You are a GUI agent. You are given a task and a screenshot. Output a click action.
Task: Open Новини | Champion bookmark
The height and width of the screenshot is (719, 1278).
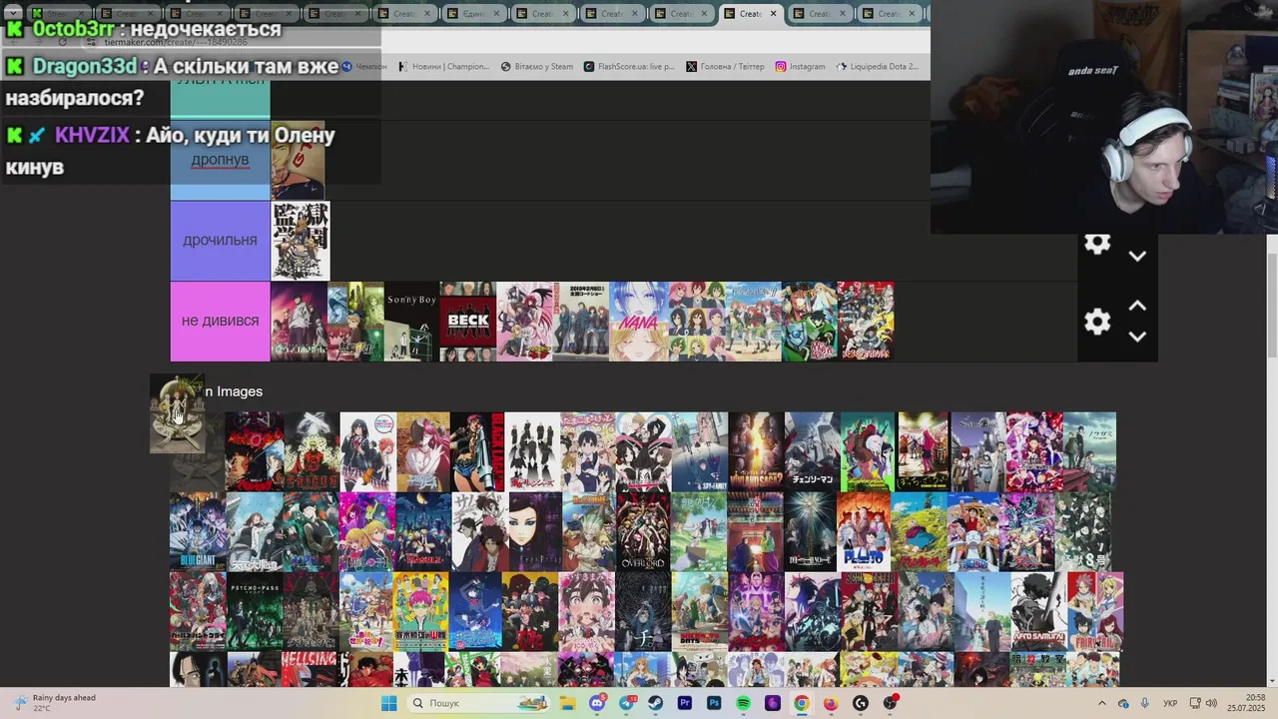[443, 67]
